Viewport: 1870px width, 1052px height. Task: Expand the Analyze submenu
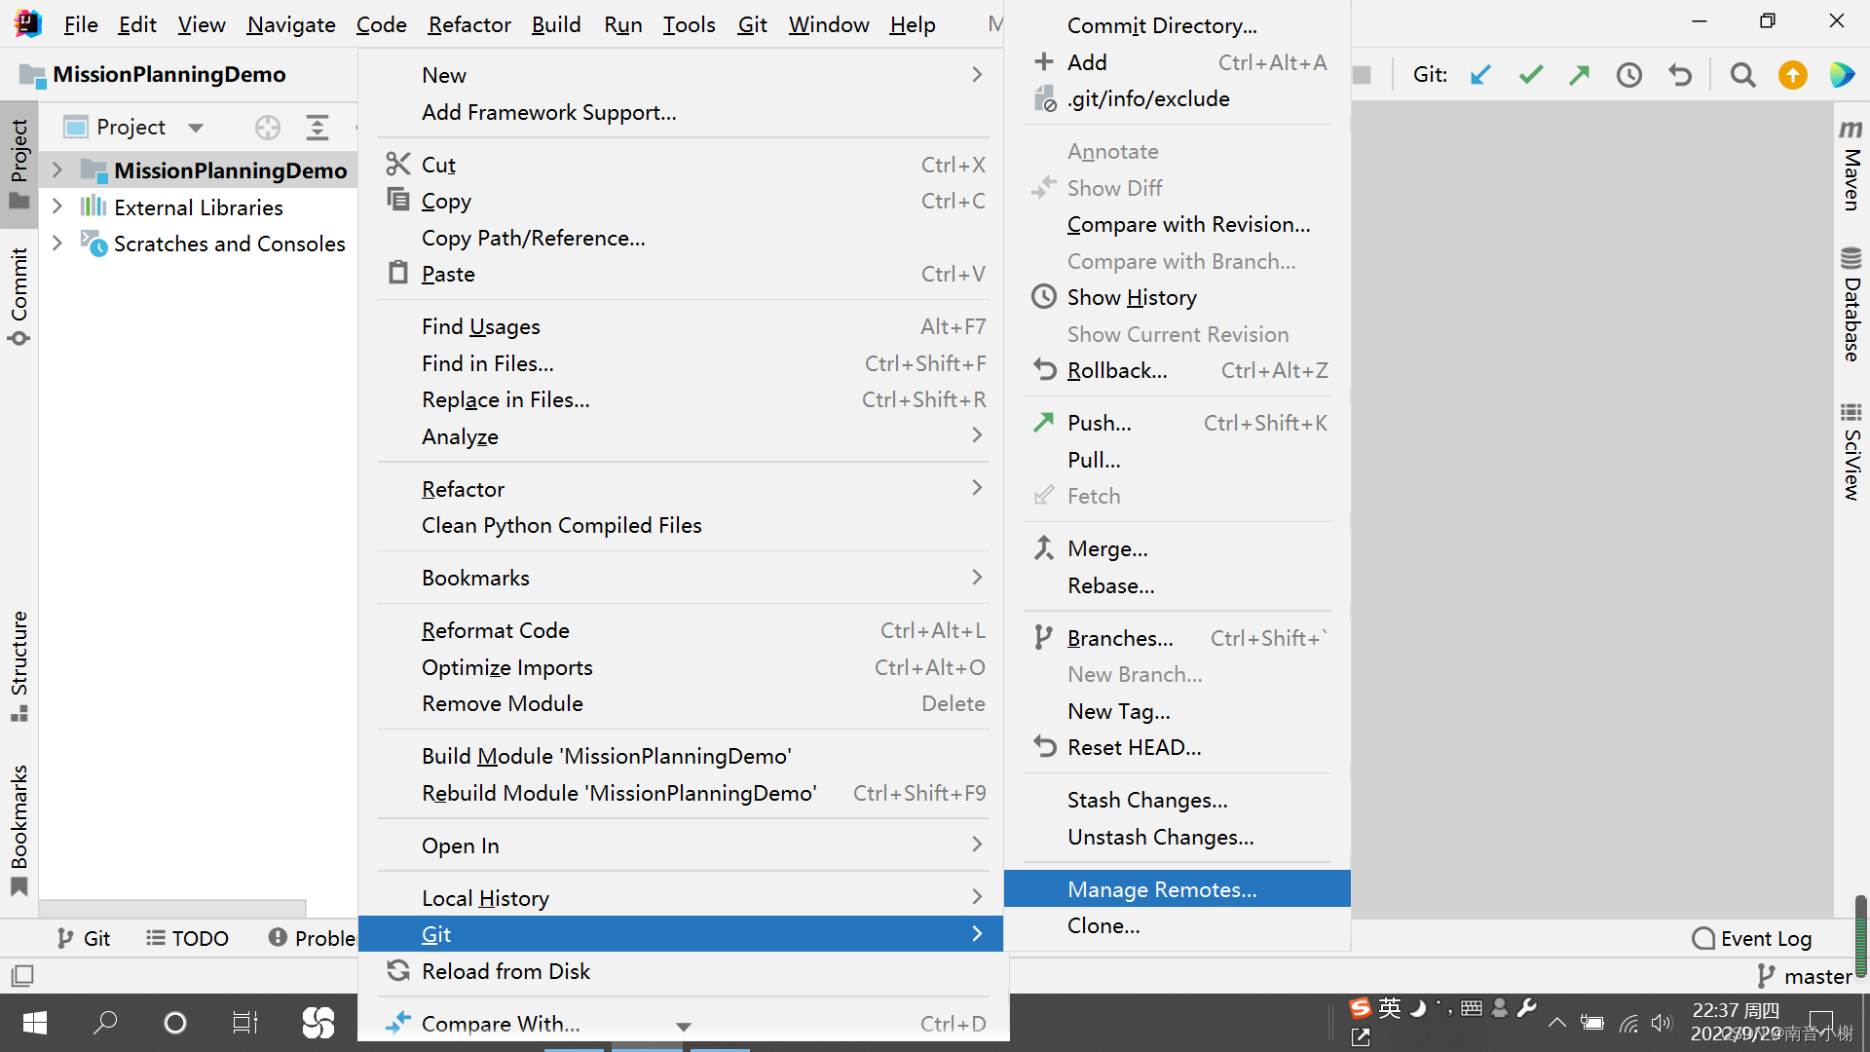point(682,436)
